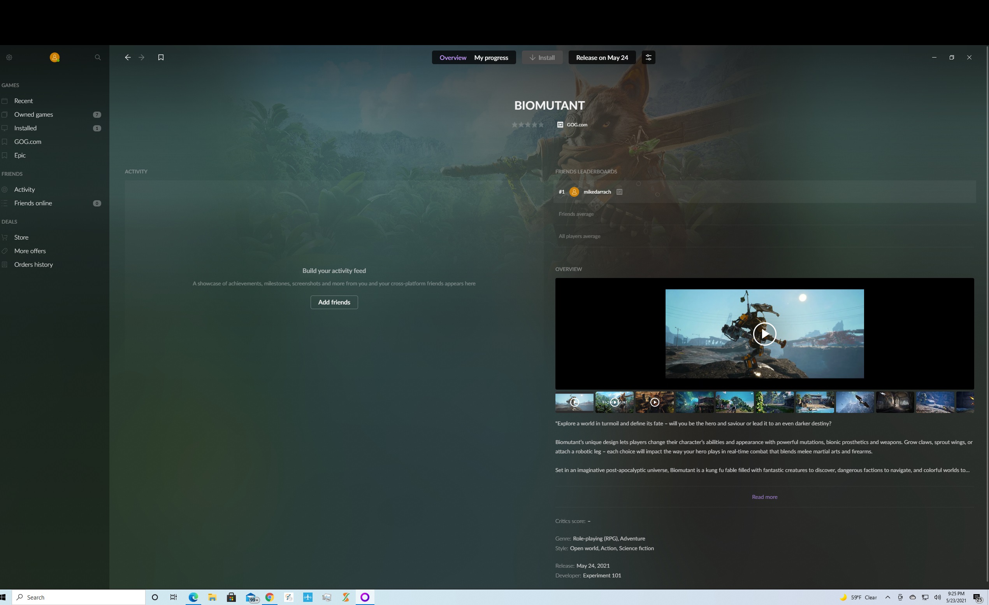Play the main Biomutant trailer video
Image resolution: width=989 pixels, height=605 pixels.
[x=764, y=334]
